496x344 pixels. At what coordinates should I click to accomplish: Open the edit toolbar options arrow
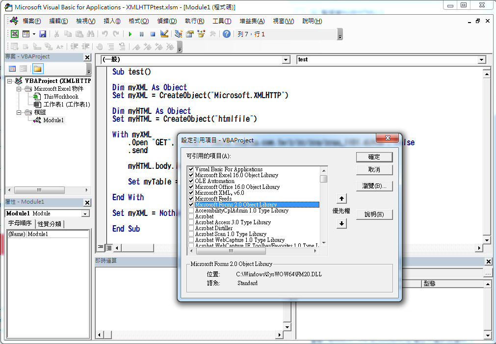pyautogui.click(x=180, y=47)
